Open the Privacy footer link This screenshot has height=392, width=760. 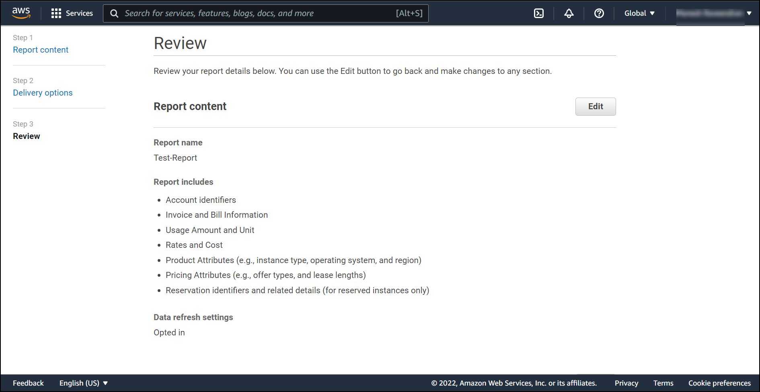(626, 383)
